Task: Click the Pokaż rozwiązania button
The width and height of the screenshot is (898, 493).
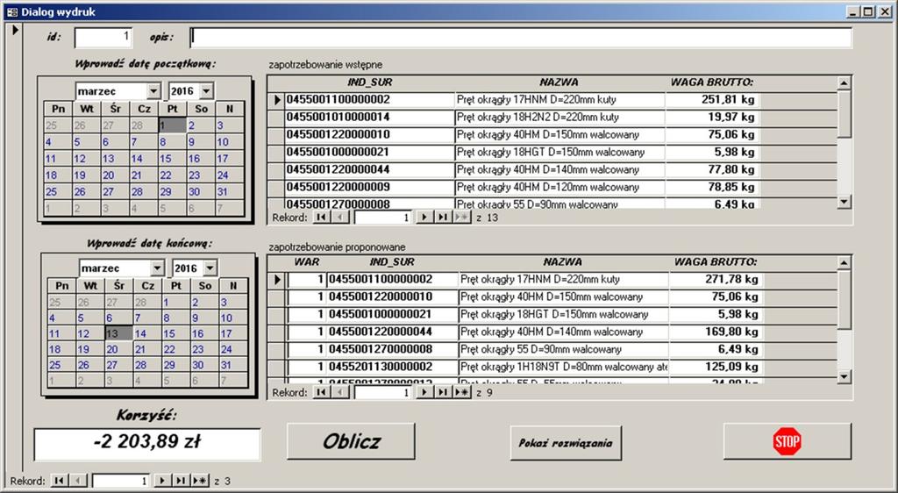Action: pyautogui.click(x=566, y=443)
